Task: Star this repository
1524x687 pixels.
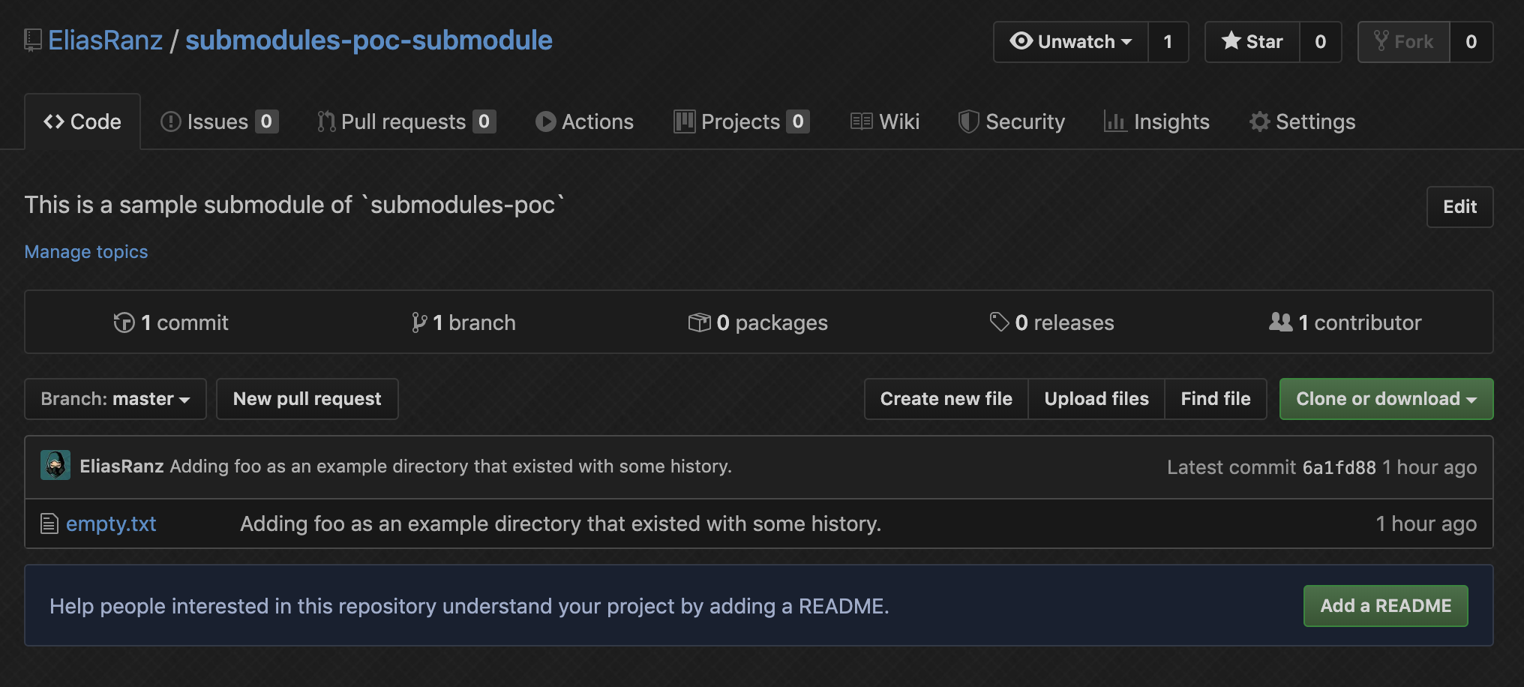Action: pyautogui.click(x=1252, y=42)
